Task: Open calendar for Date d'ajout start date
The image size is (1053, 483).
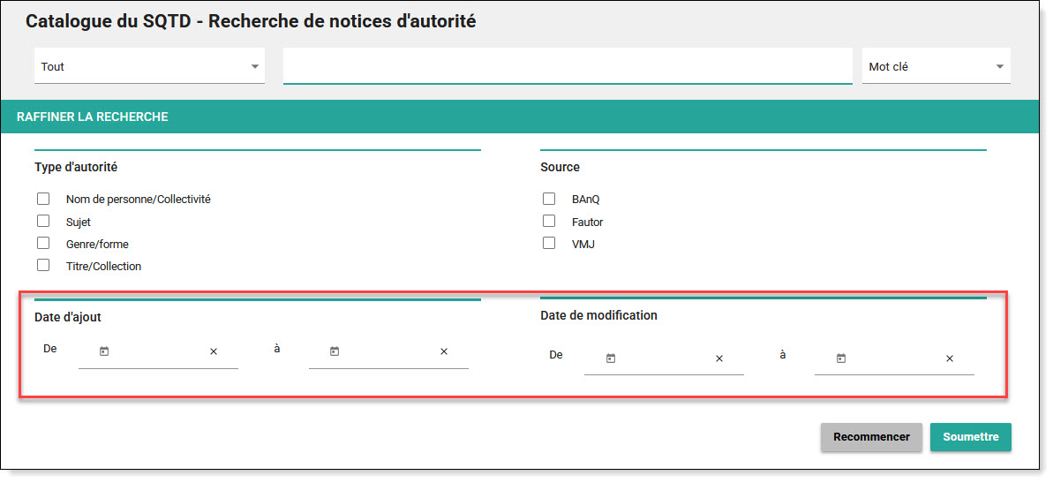Action: pos(104,351)
